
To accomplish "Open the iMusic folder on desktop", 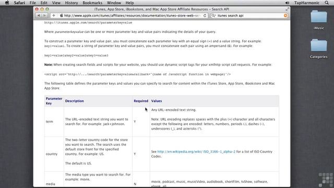I will point(319,20).
